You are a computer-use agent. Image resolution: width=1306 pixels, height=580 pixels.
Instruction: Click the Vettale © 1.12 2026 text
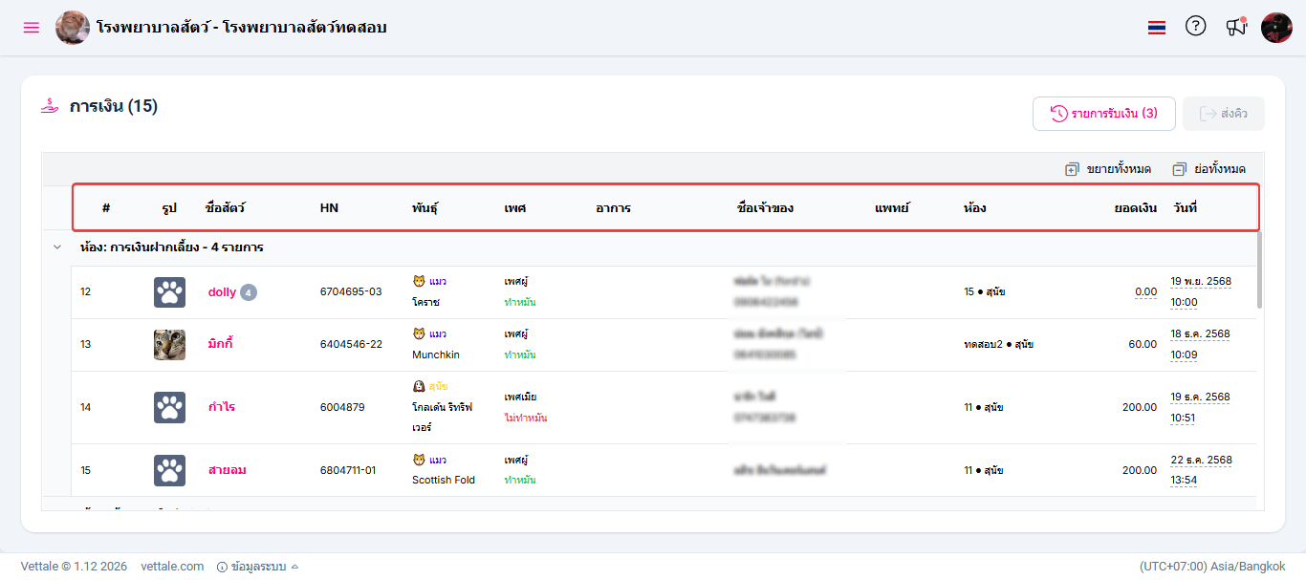[74, 567]
